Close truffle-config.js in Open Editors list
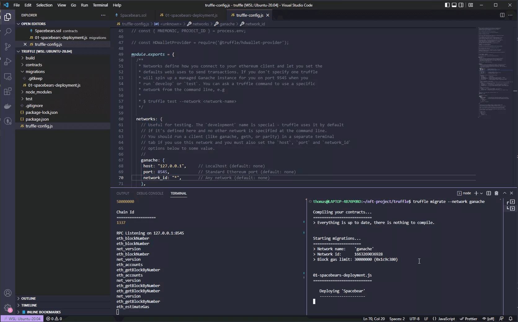 [x=25, y=44]
